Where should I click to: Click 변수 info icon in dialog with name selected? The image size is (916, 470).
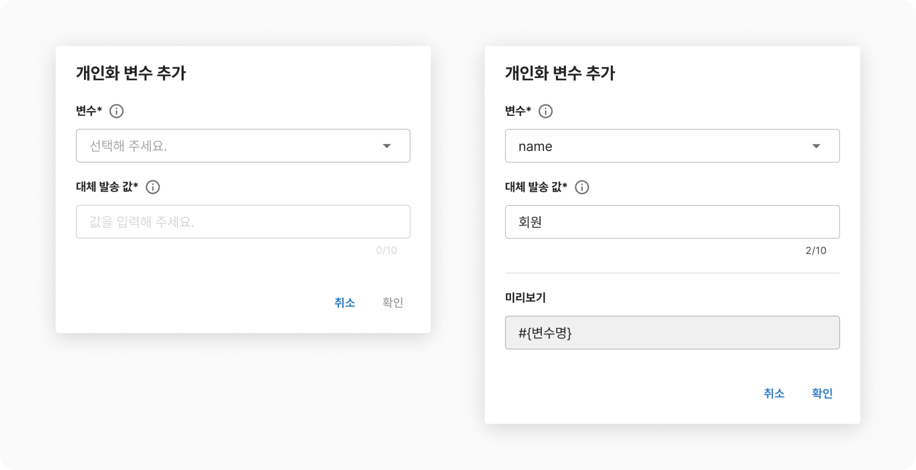545,111
